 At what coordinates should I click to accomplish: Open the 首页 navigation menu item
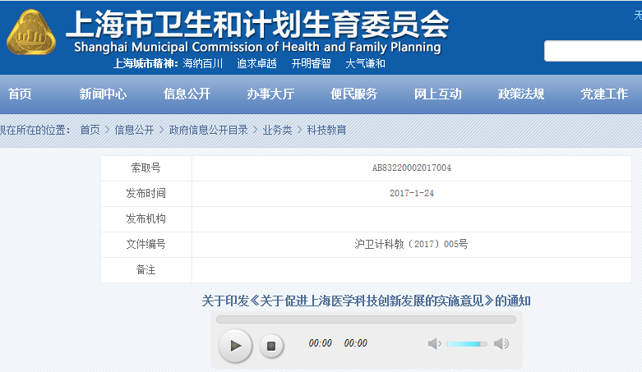(20, 94)
